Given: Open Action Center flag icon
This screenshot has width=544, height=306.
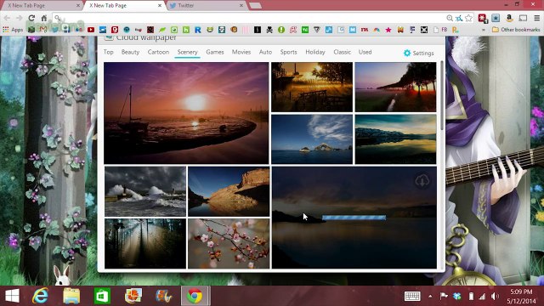Looking at the screenshot, I should pos(444,297).
